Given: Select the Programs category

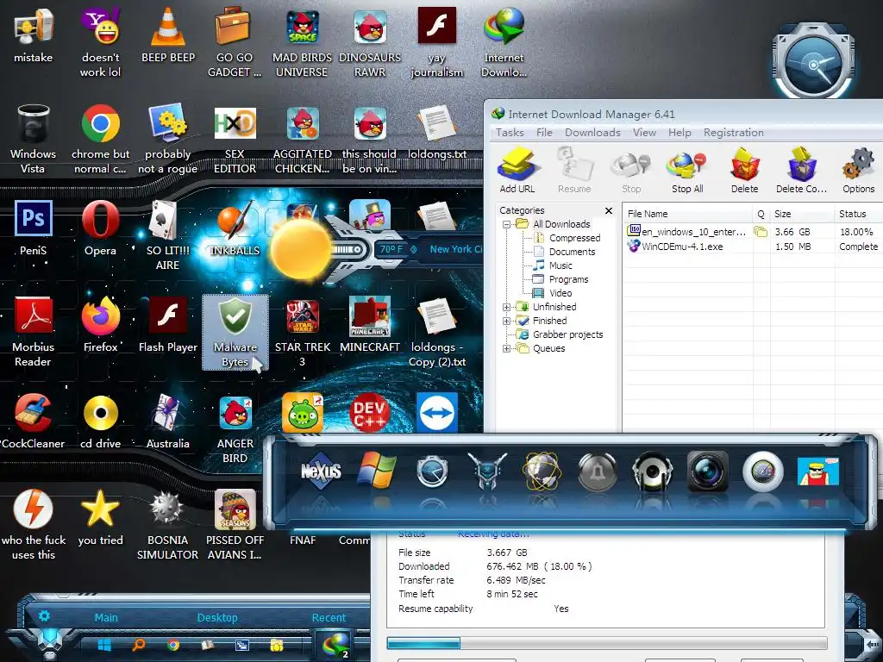Looking at the screenshot, I should click(568, 279).
